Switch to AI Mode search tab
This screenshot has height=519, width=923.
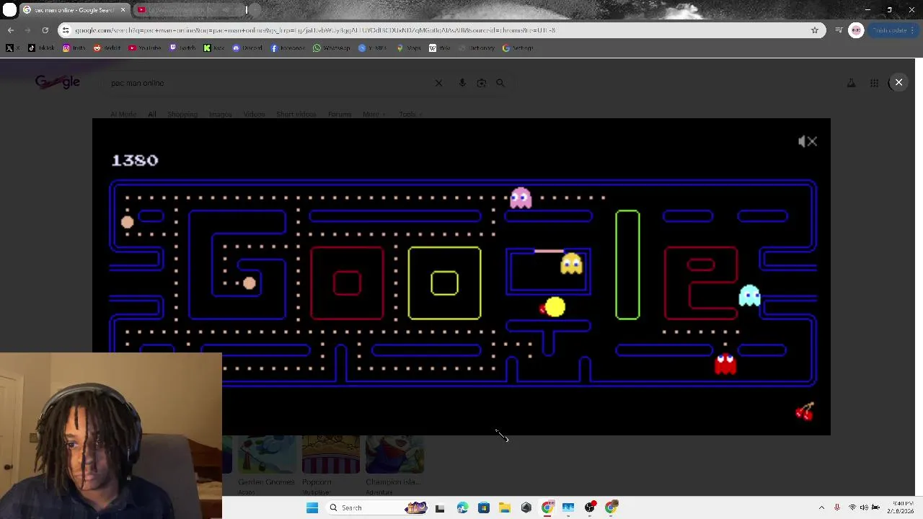(x=123, y=114)
